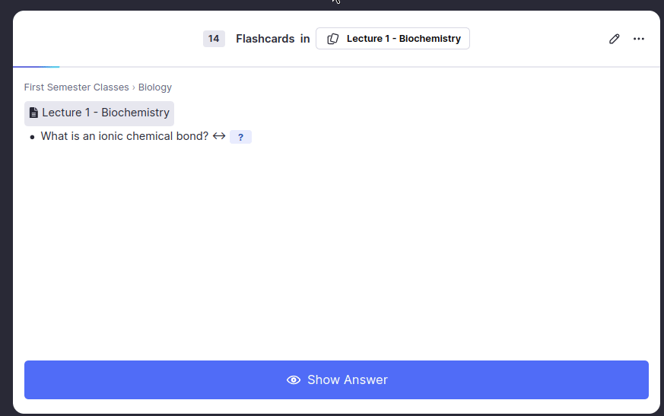Reveal the hidden answer question-mark badge
The width and height of the screenshot is (664, 416).
240,137
